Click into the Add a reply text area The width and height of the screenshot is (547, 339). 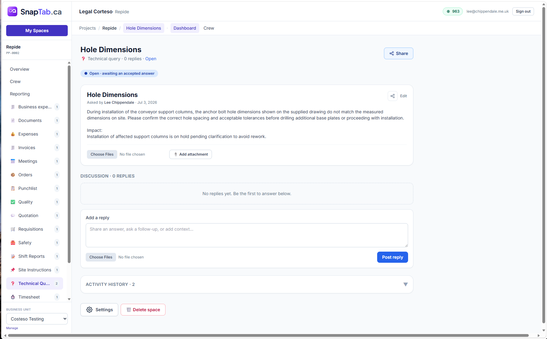[247, 235]
